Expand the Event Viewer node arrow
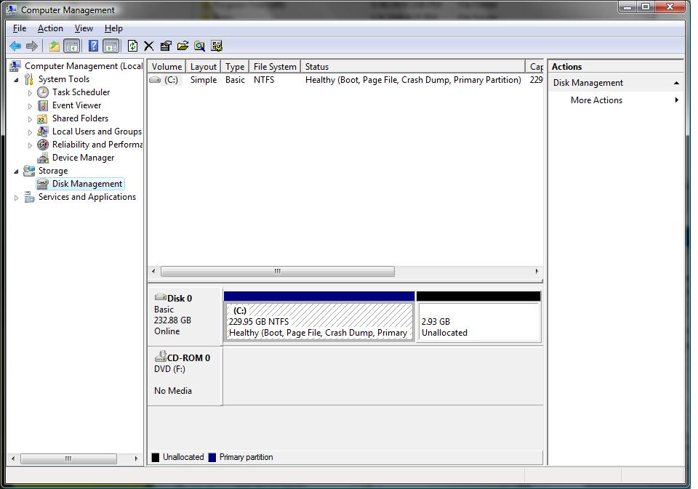The image size is (698, 489). [30, 106]
